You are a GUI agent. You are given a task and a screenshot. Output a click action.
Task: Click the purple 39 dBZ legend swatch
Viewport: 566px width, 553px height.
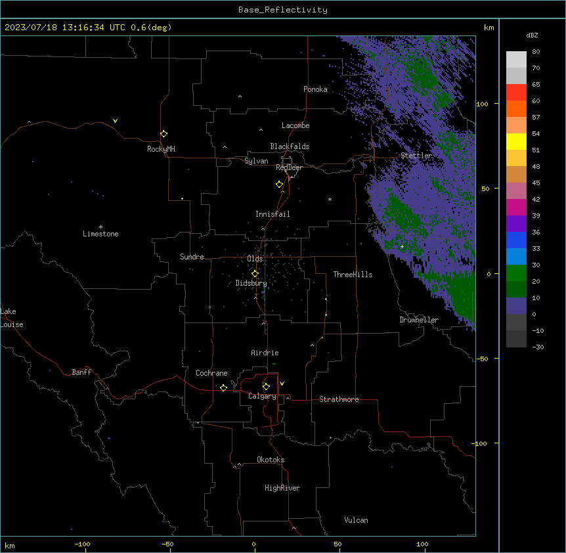(x=516, y=224)
